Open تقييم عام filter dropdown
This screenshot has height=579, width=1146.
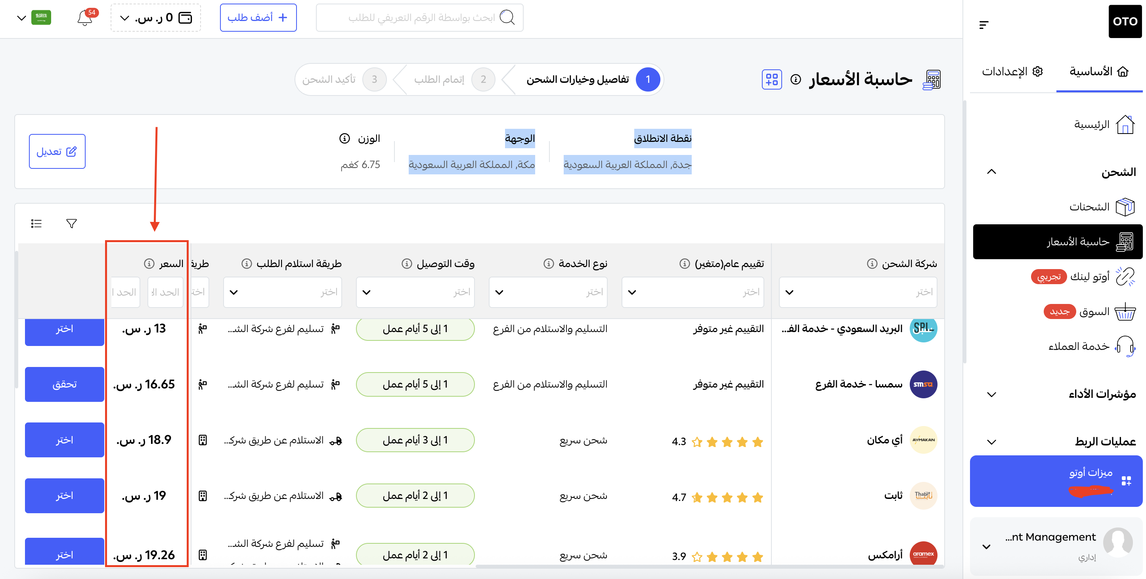click(x=693, y=292)
